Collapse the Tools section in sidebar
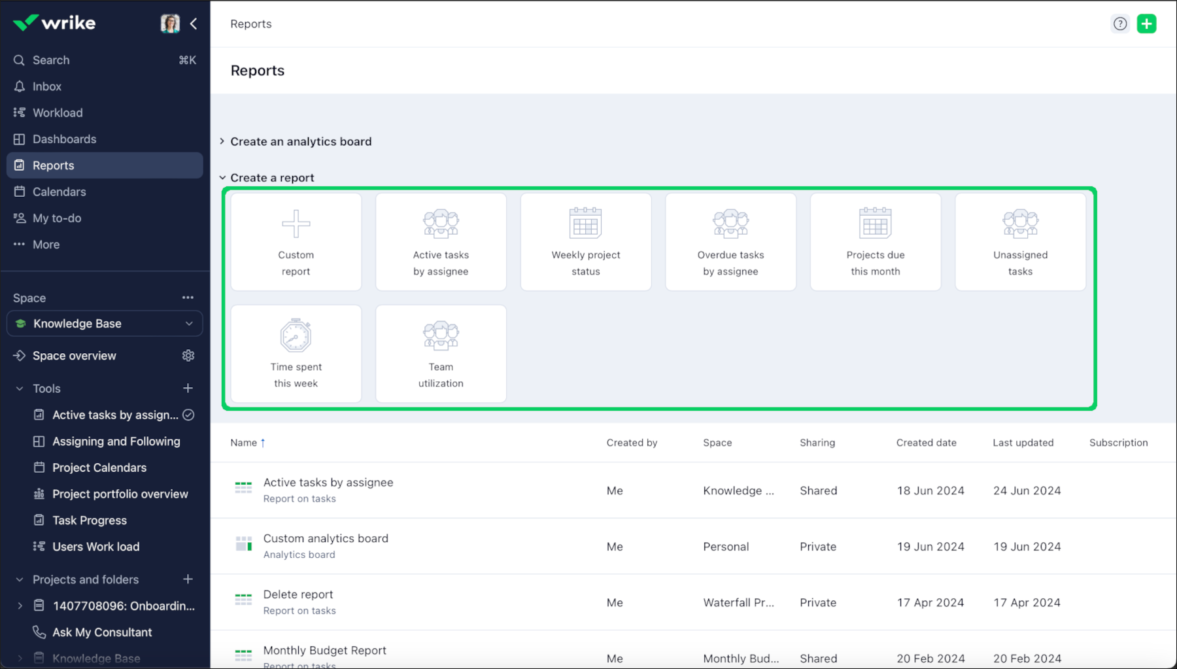 (x=20, y=388)
